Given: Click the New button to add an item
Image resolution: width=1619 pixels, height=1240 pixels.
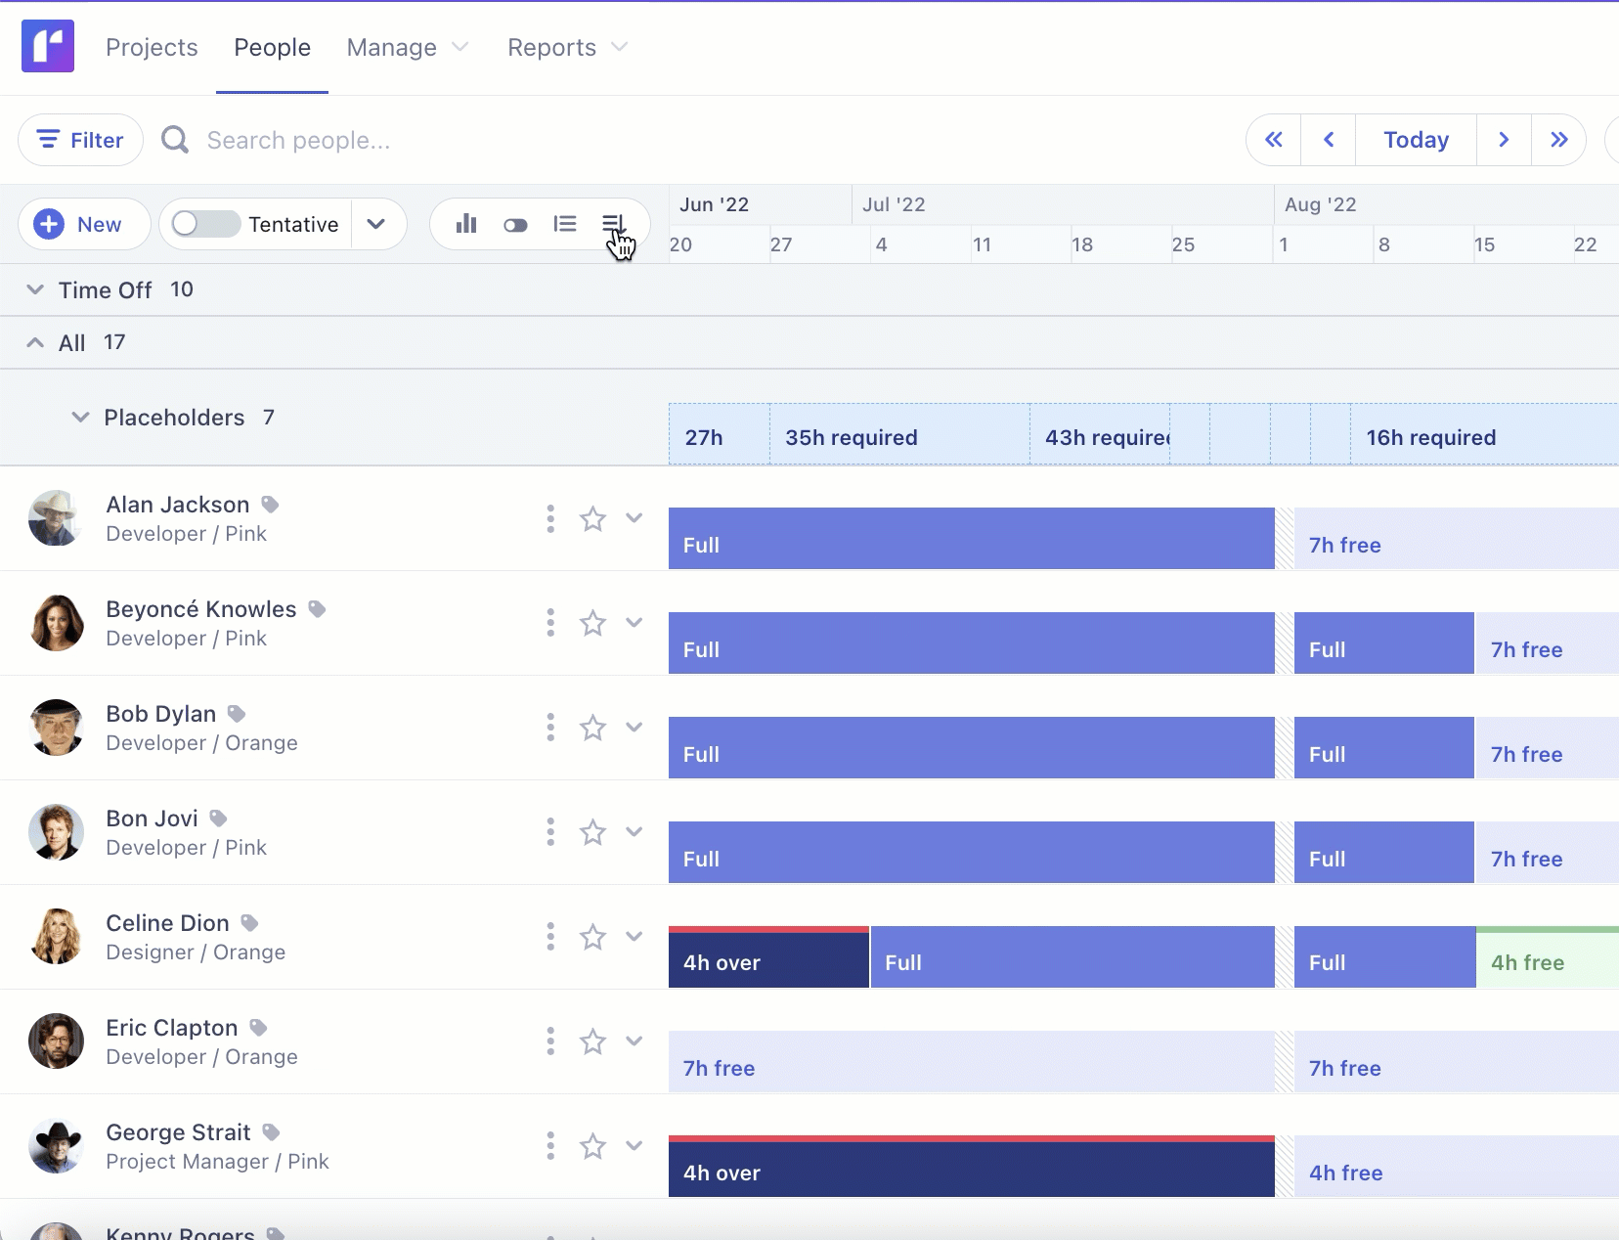Looking at the screenshot, I should [84, 224].
